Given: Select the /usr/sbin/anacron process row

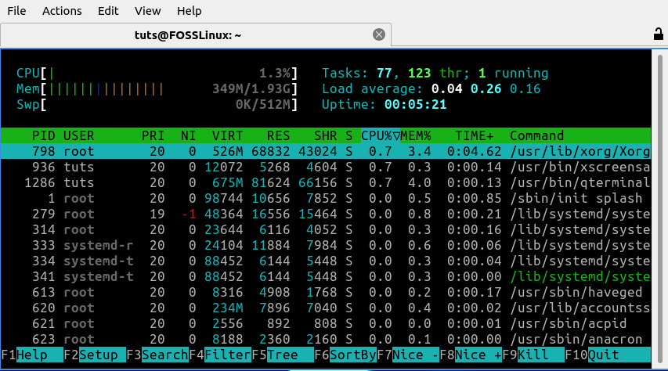Looking at the screenshot, I should click(x=326, y=339).
